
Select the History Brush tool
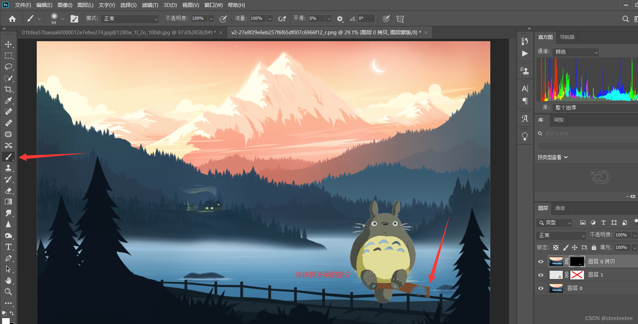coord(8,179)
